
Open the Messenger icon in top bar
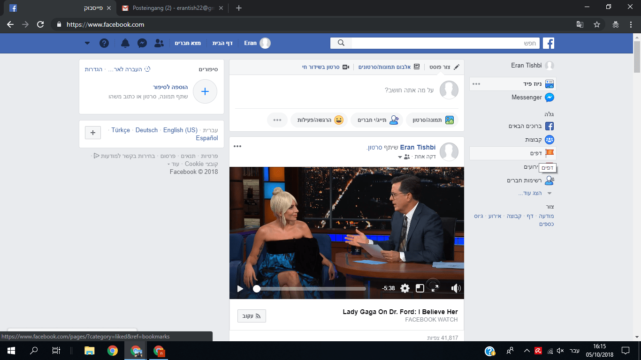point(142,43)
